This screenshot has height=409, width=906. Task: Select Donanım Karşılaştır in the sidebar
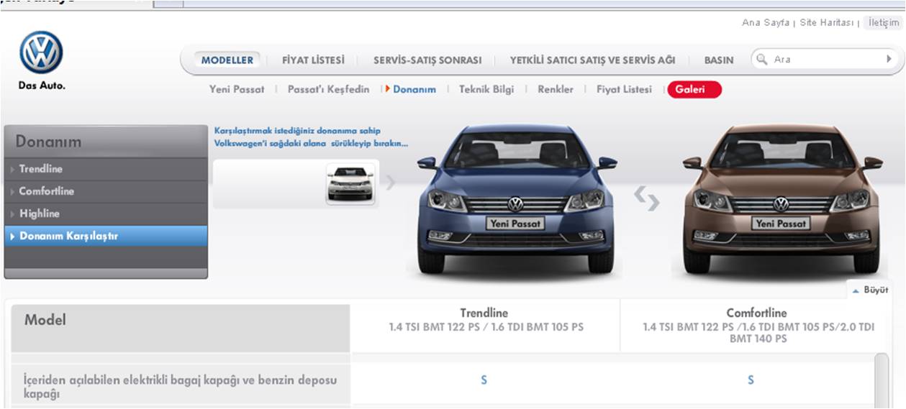pyautogui.click(x=106, y=236)
